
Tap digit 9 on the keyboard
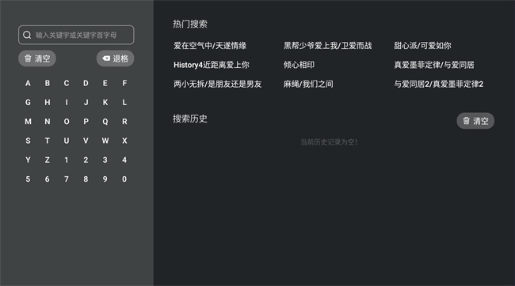coord(105,179)
